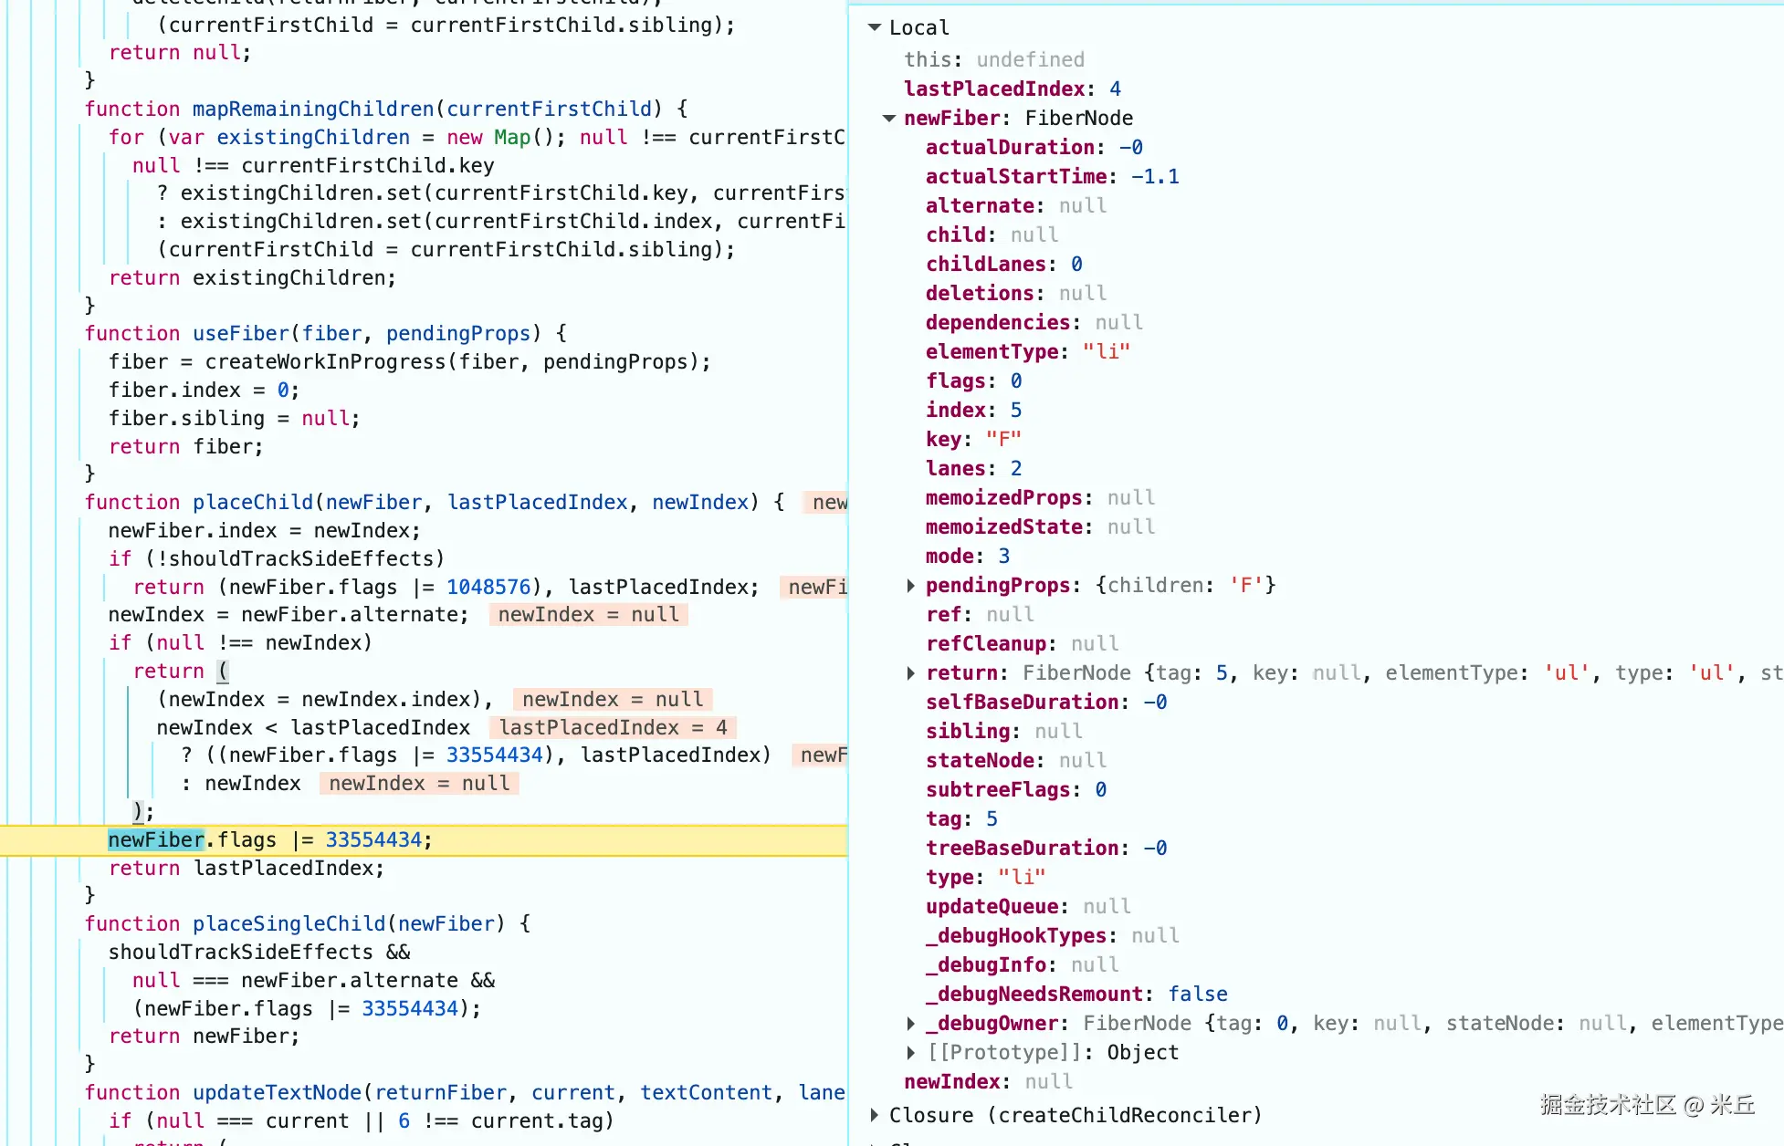
Task: Click the 'return existingChildren;' code line
Action: pyautogui.click(x=253, y=277)
